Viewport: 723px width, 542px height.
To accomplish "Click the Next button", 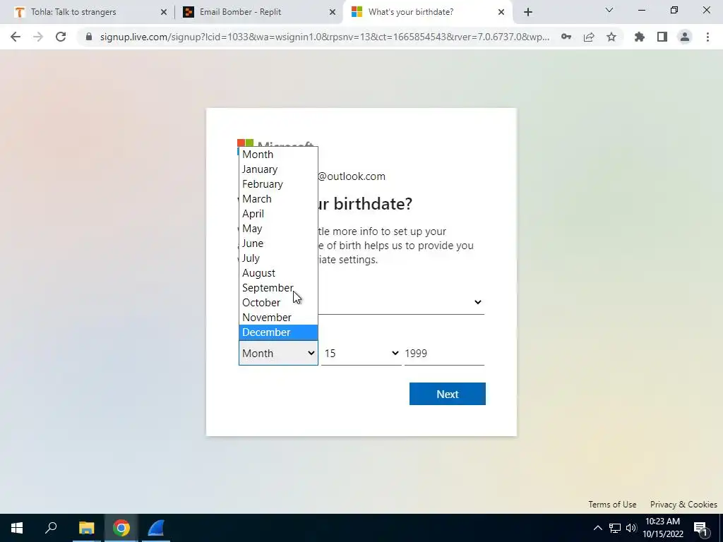I will coord(447,394).
